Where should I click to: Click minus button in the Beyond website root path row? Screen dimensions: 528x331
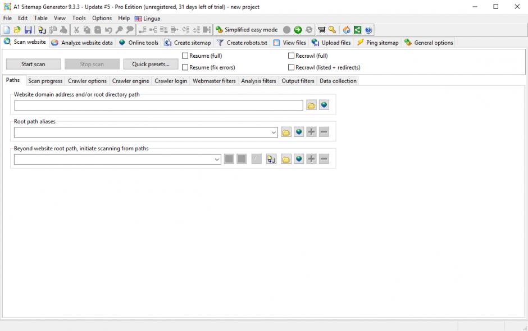pyautogui.click(x=324, y=159)
